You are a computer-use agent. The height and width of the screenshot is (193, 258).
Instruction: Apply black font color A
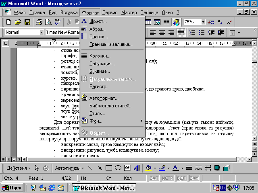[176, 168]
